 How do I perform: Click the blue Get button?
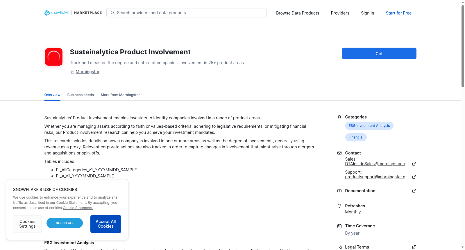pos(379,53)
